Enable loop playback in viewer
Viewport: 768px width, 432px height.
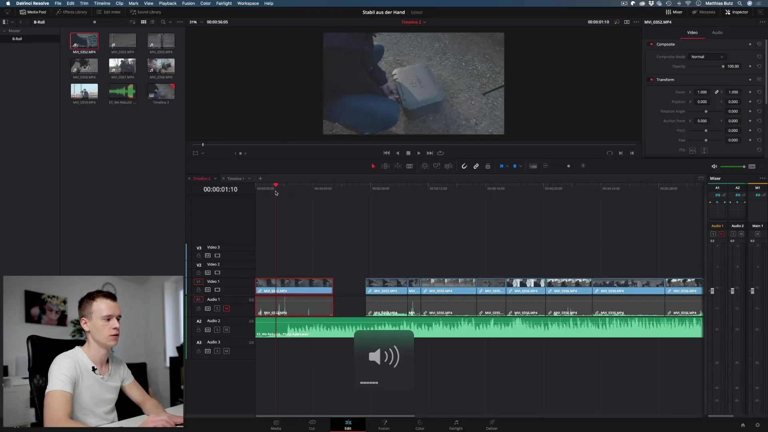pos(440,153)
